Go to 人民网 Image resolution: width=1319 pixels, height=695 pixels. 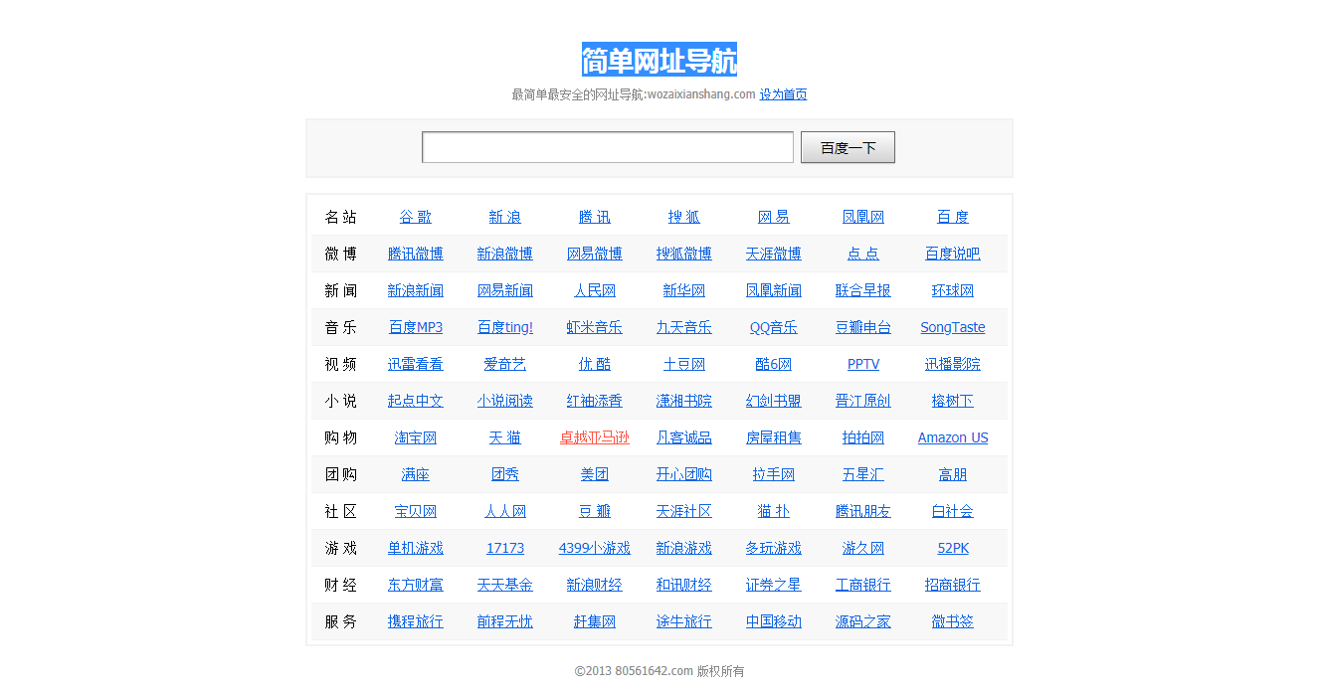pos(595,290)
